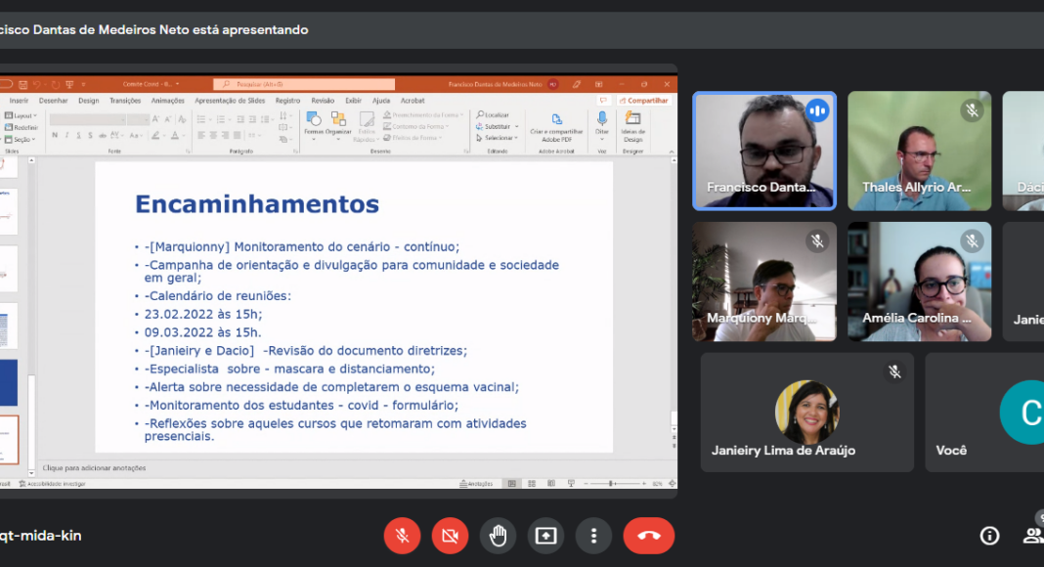The image size is (1044, 567).
Task: Select Thales Allyrio video tile
Action: click(x=920, y=152)
